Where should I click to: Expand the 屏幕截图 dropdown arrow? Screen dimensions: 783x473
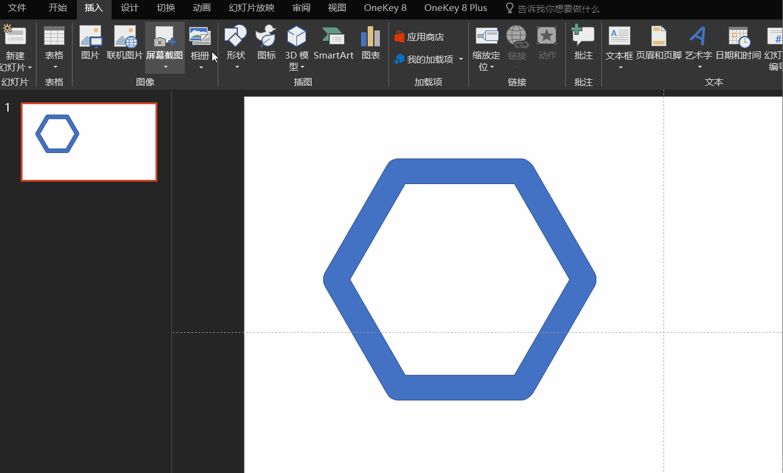coord(165,67)
